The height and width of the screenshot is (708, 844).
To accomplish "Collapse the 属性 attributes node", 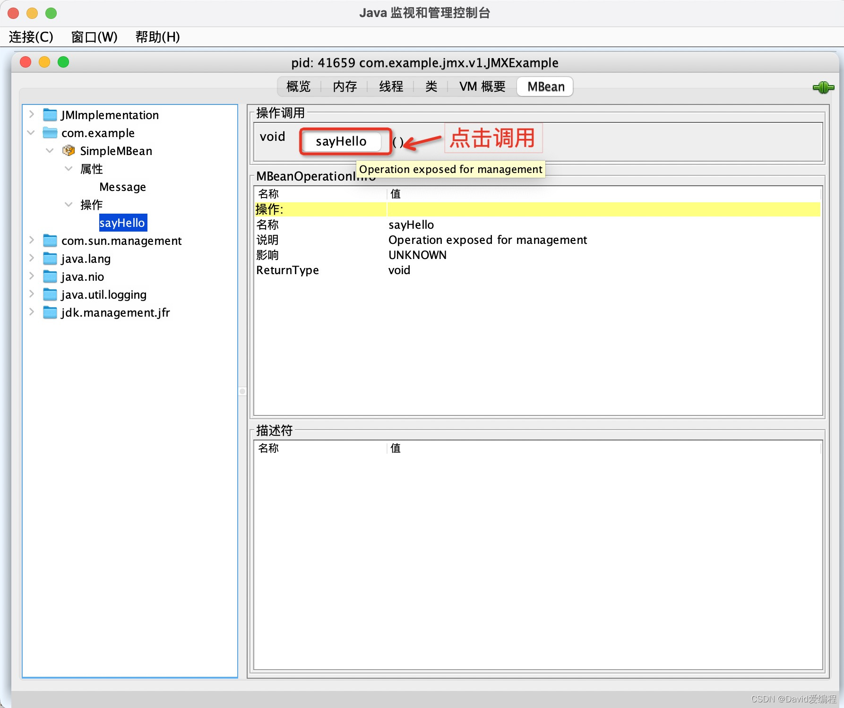I will click(x=69, y=169).
